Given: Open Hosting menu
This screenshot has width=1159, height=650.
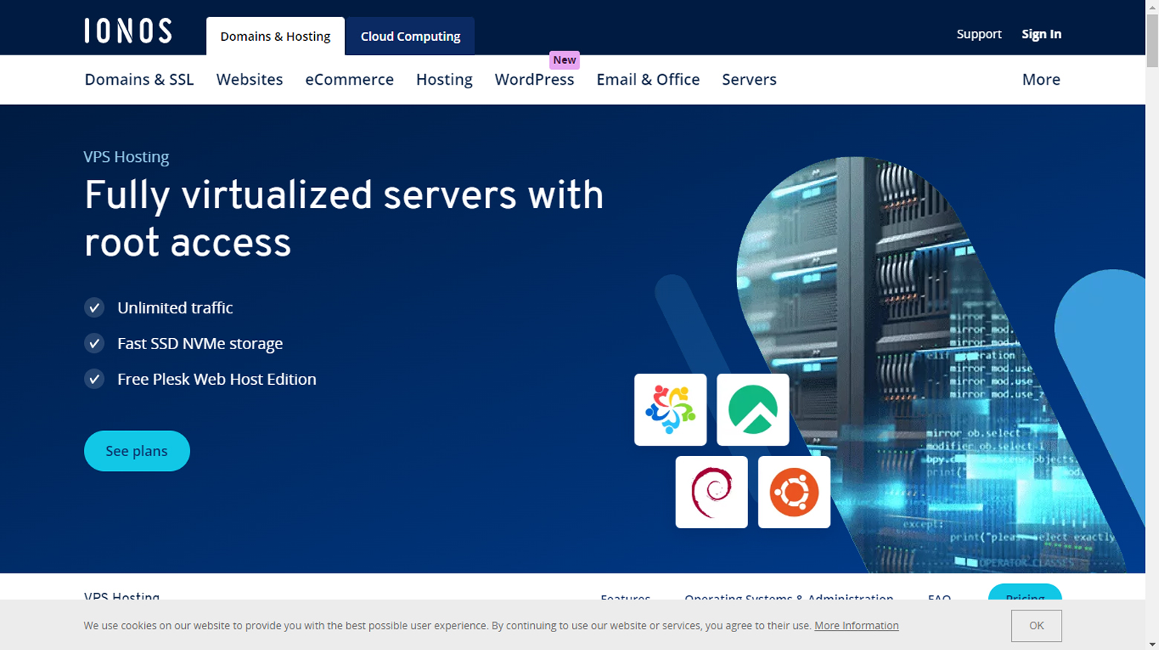Looking at the screenshot, I should tap(444, 79).
